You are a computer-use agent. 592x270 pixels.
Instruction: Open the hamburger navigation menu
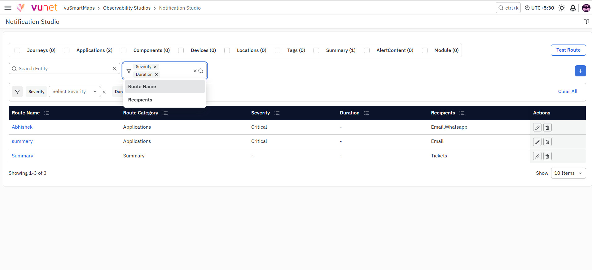pyautogui.click(x=8, y=8)
